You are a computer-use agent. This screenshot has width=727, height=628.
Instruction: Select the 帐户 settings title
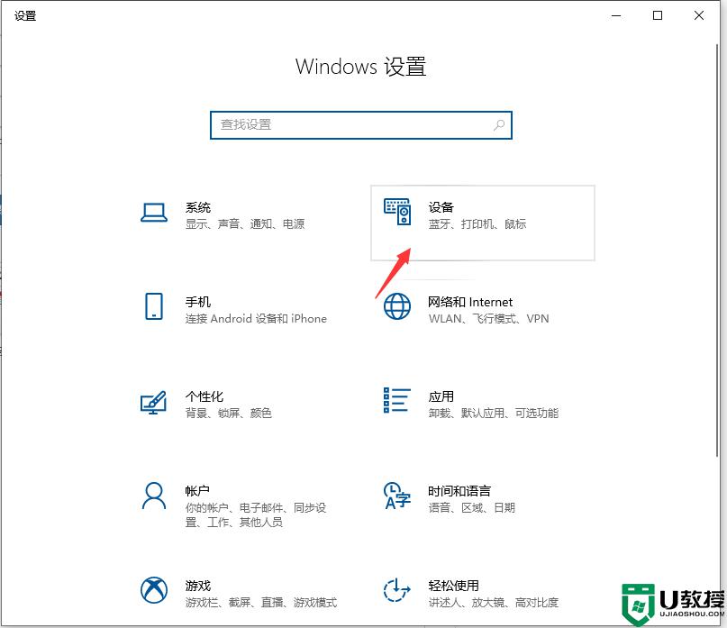[197, 491]
